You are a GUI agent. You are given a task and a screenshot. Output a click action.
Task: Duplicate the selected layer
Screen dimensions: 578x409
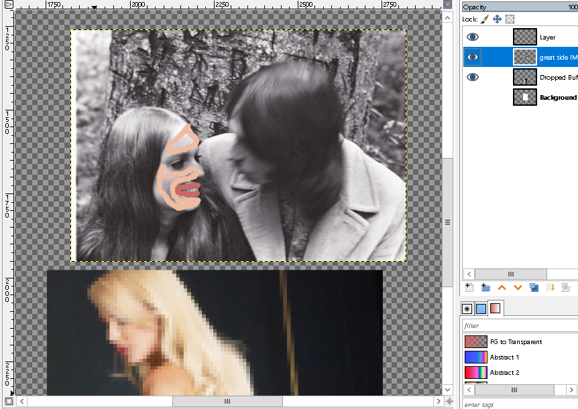[534, 287]
